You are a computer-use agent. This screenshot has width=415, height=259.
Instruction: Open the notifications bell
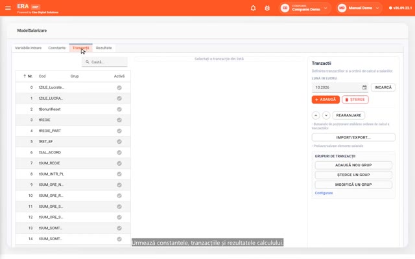(x=254, y=8)
